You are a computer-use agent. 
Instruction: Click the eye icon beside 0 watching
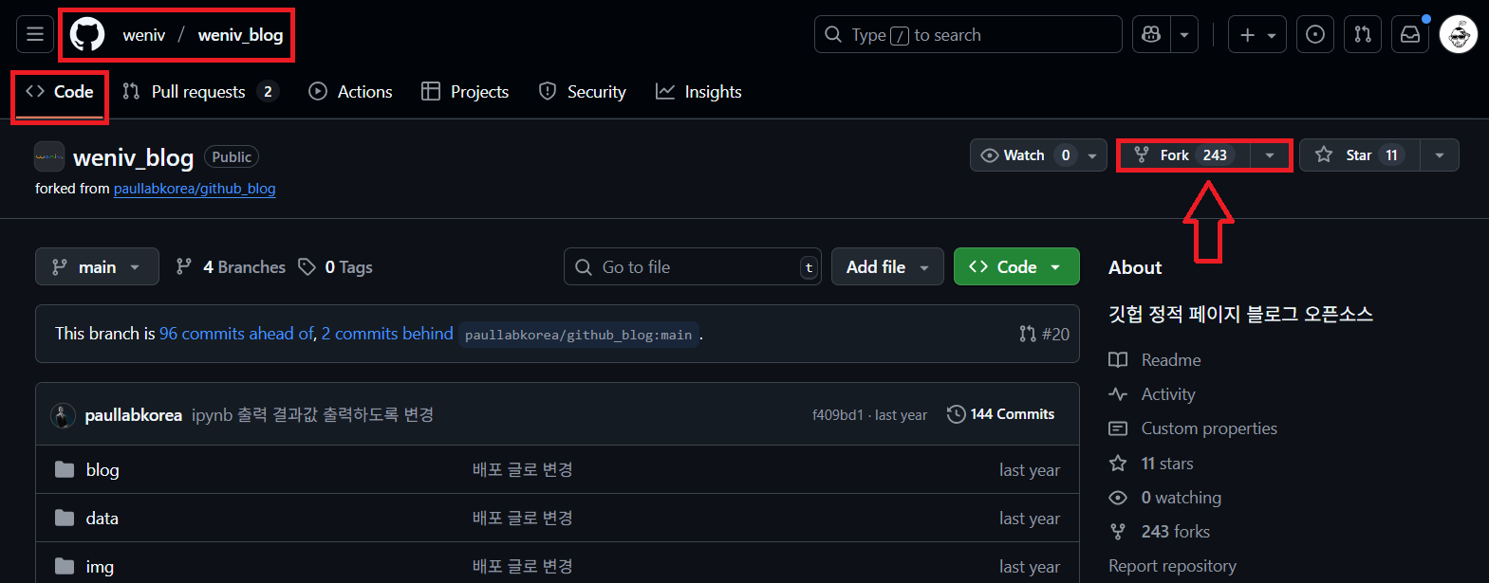tap(1118, 498)
